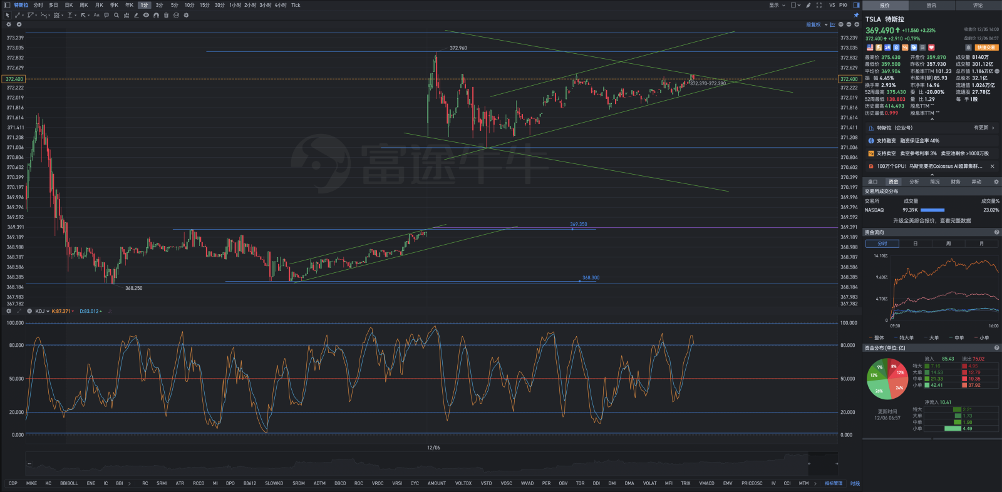Screen dimensions: 1002x492
Task: Open the 资讯 tab
Action: click(931, 5)
